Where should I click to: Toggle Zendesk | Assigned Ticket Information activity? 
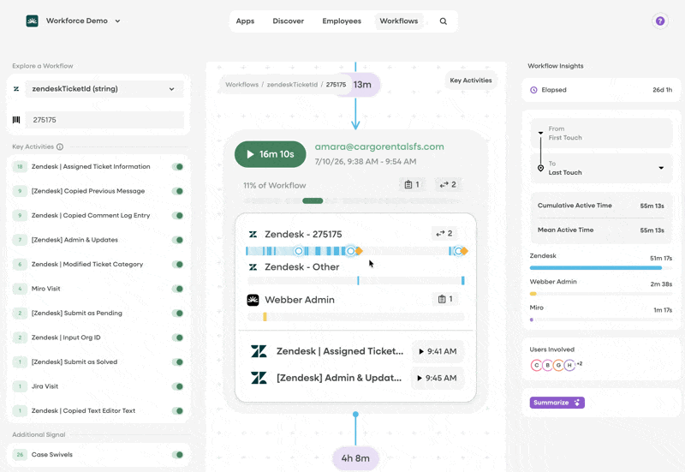coord(177,166)
